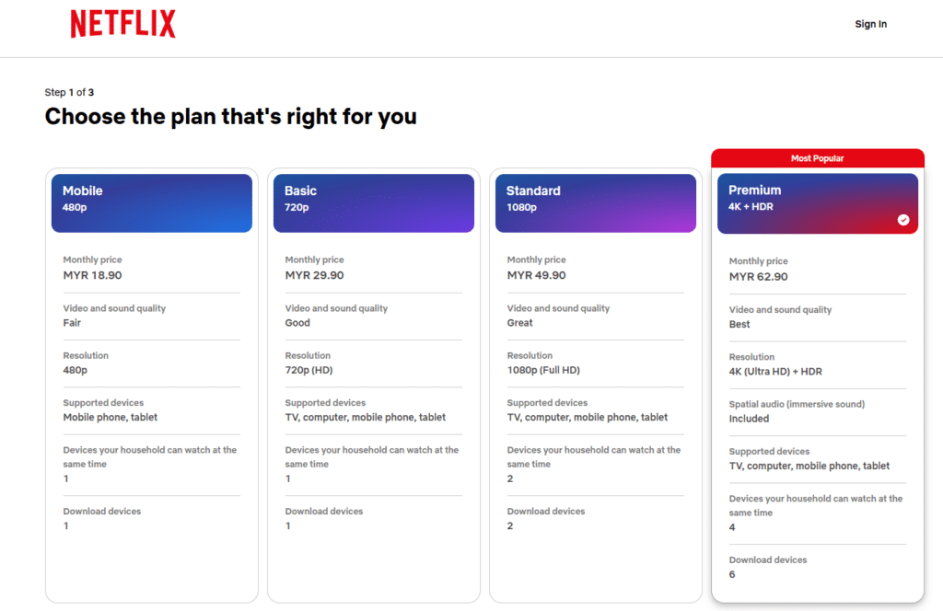Select the Premium 4K + HDR plan header
This screenshot has width=943, height=611.
pos(818,203)
